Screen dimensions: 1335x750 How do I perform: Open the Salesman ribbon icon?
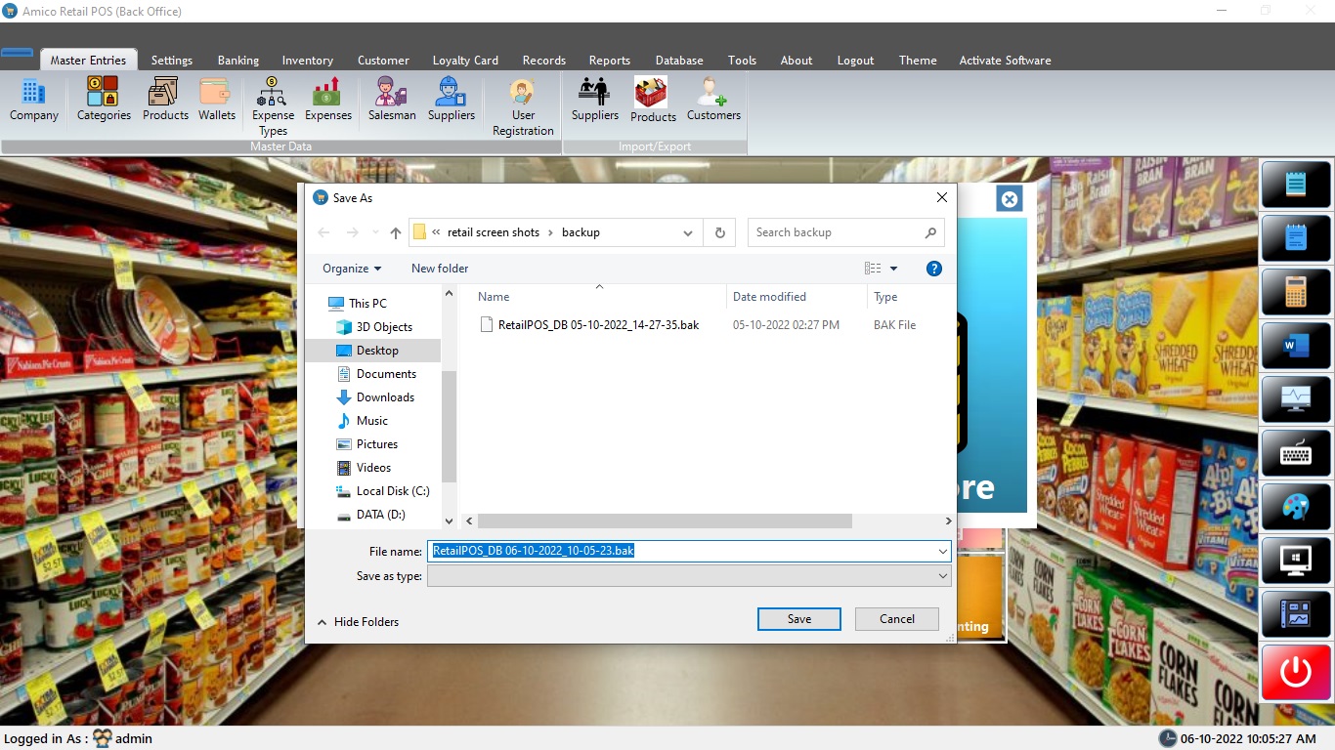coord(392,101)
